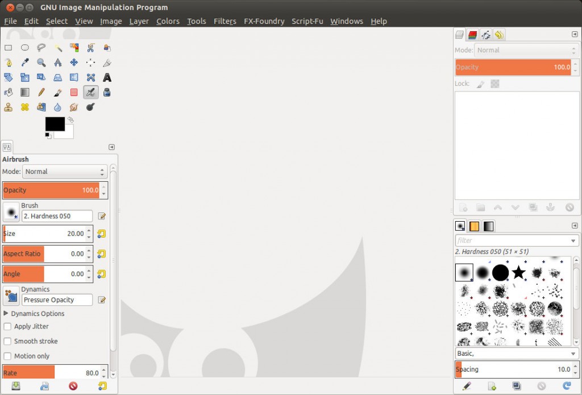Open the Brushes dock configuration menu
This screenshot has width=582, height=395.
[x=575, y=226]
